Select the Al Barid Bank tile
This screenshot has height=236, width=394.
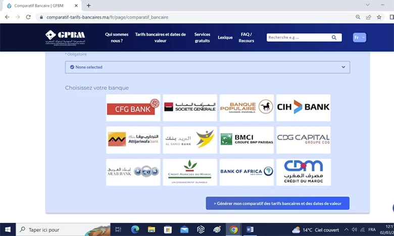pyautogui.click(x=190, y=140)
